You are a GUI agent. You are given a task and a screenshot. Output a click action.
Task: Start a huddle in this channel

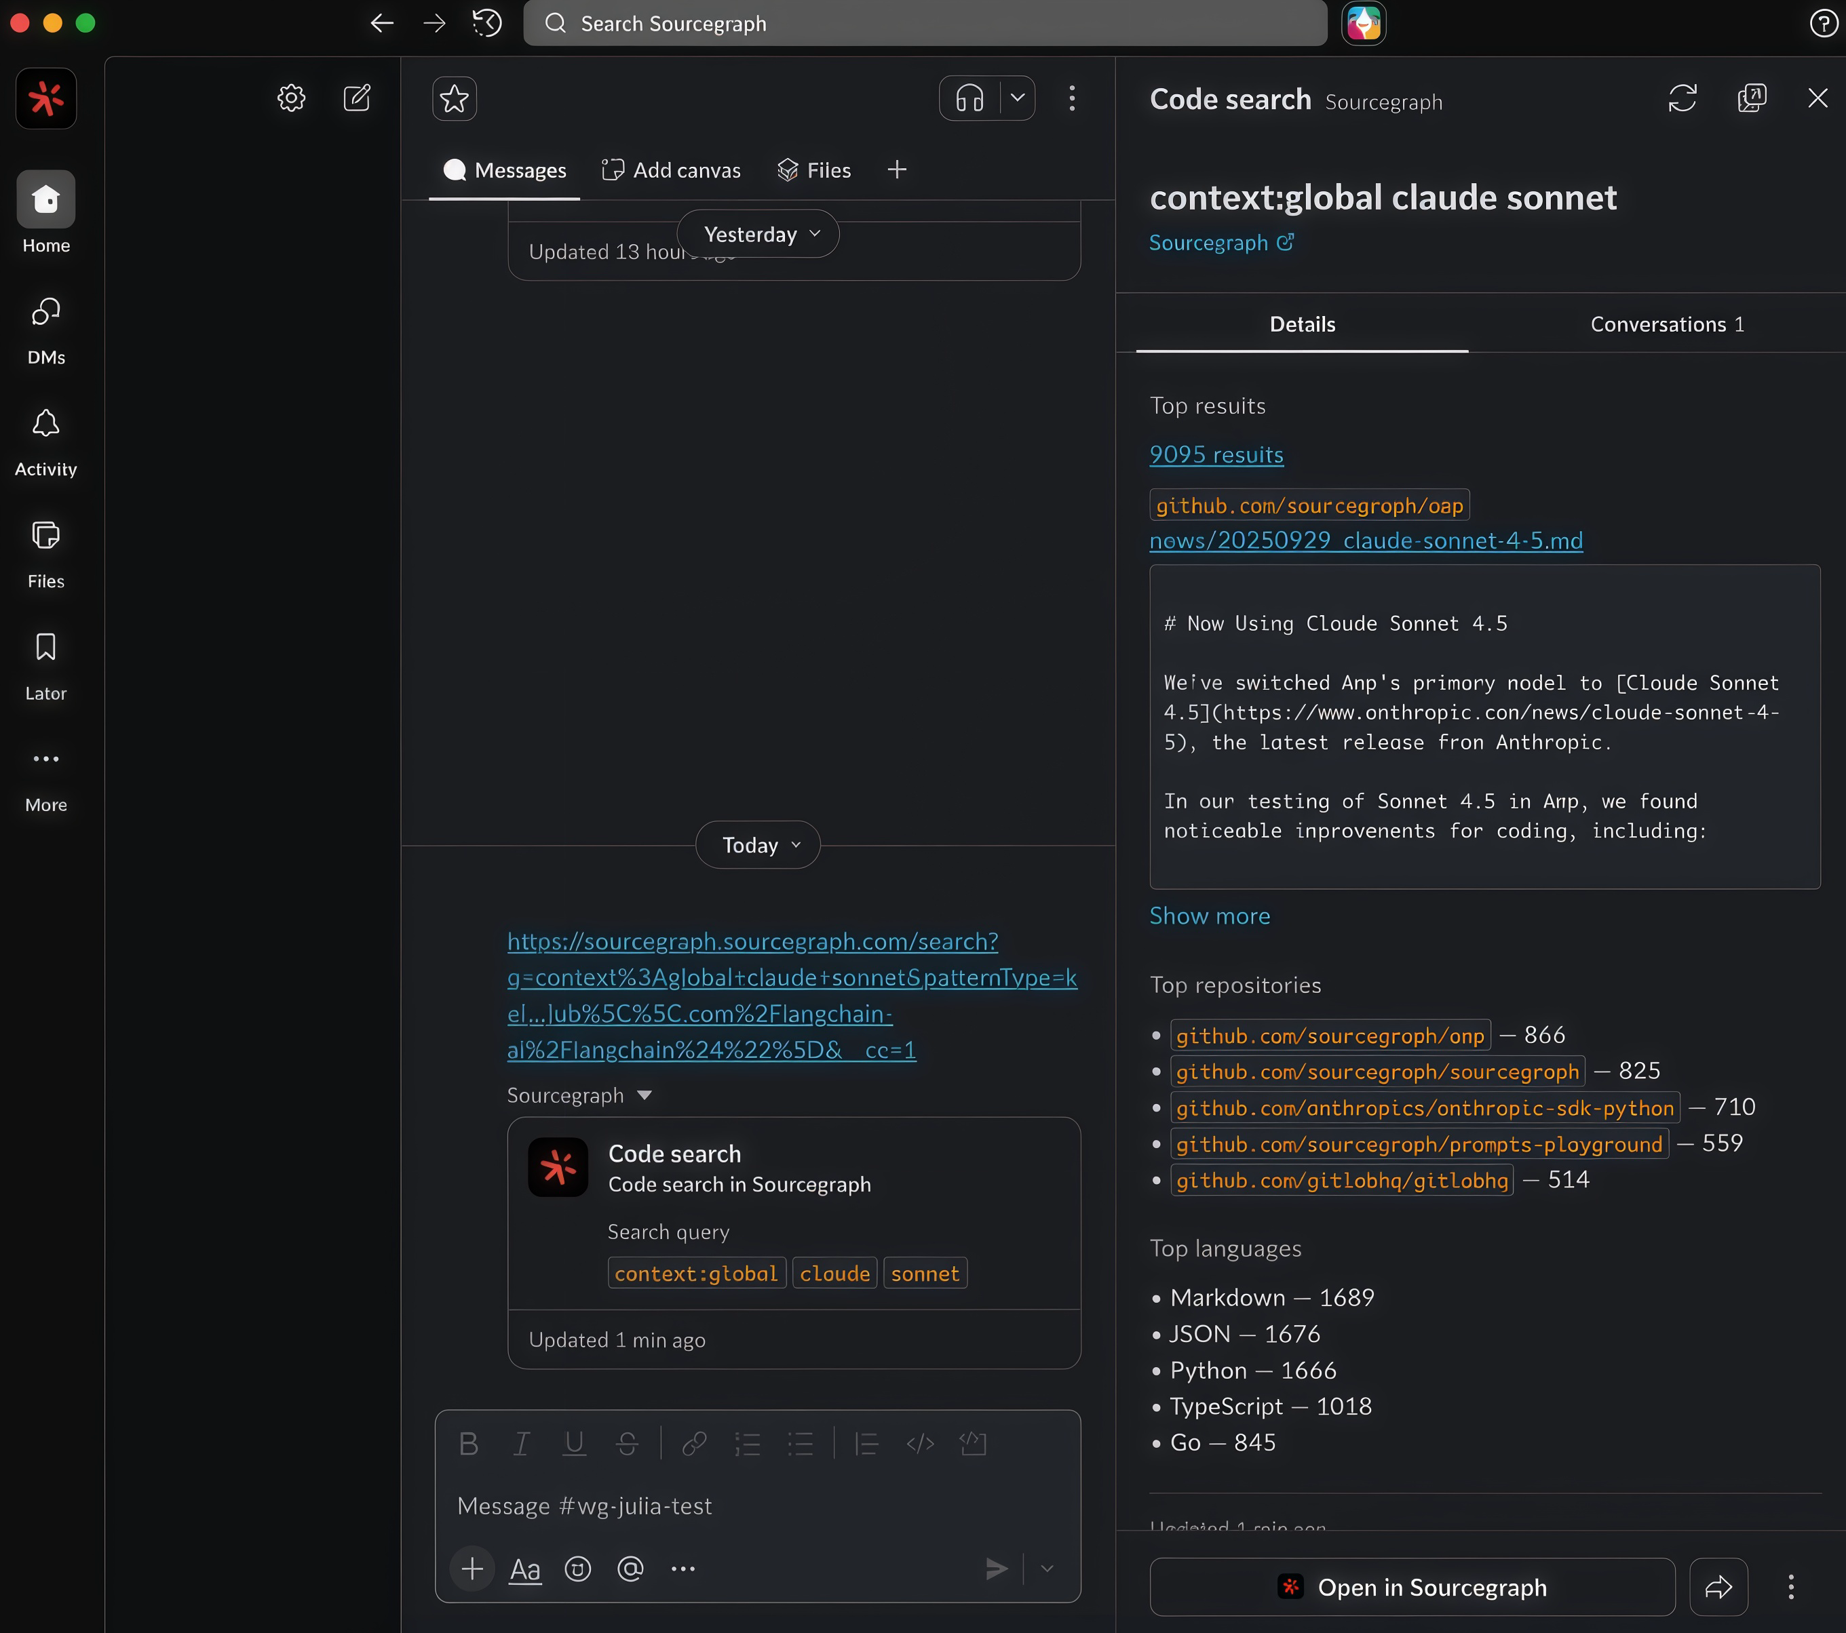coord(968,98)
